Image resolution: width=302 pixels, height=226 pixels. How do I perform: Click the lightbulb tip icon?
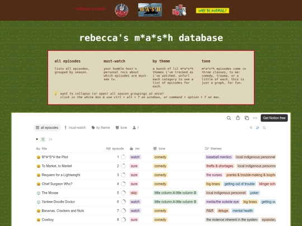[x=55, y=94]
